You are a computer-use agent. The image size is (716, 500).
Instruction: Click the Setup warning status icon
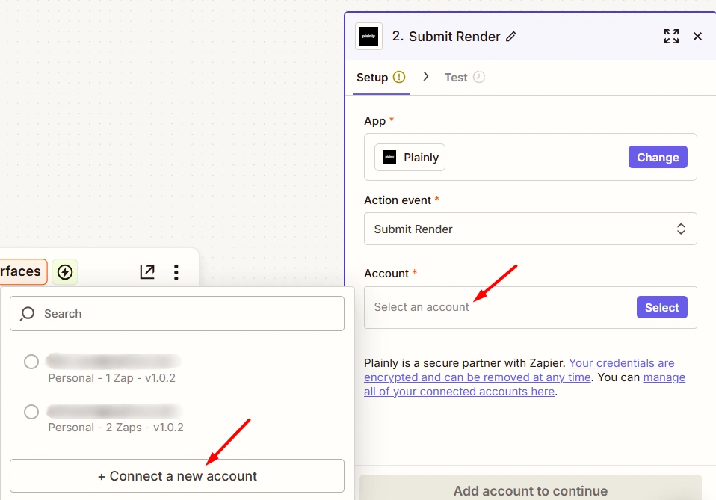(399, 77)
